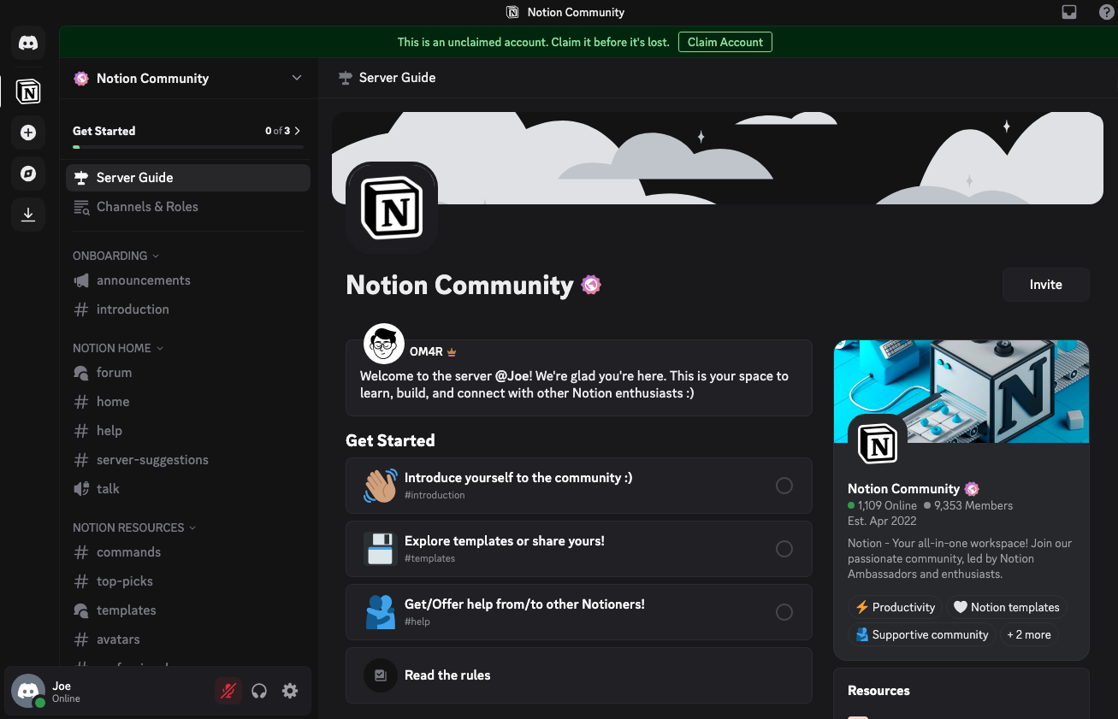
Task: Click the Claim Account button
Action: [725, 42]
